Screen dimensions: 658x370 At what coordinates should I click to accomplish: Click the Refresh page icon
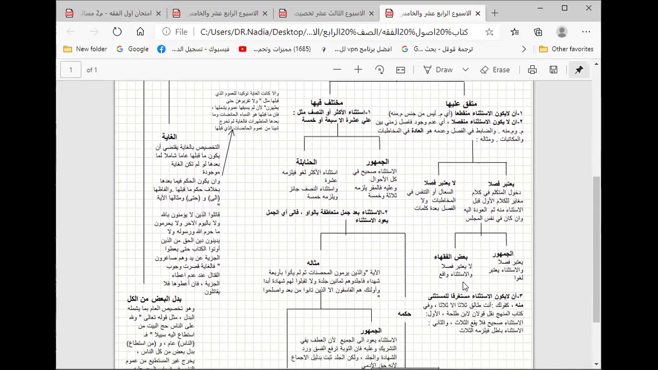click(117, 32)
